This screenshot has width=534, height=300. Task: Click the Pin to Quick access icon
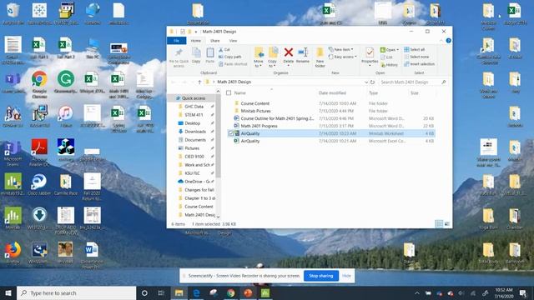click(179, 57)
